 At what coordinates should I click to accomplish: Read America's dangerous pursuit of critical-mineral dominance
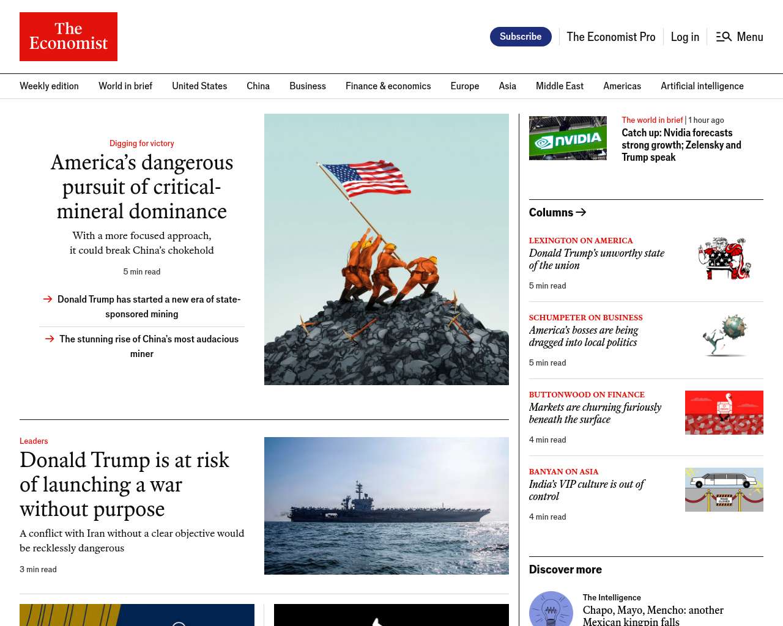[x=142, y=186]
